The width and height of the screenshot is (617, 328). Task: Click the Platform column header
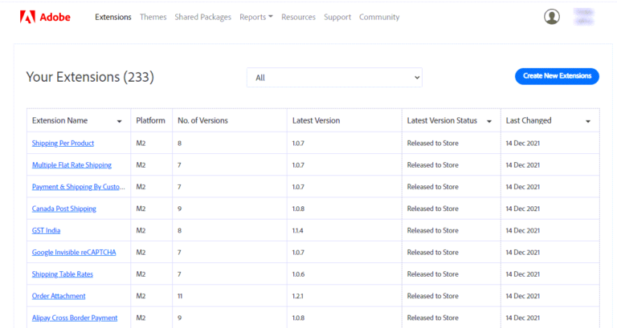pos(151,120)
